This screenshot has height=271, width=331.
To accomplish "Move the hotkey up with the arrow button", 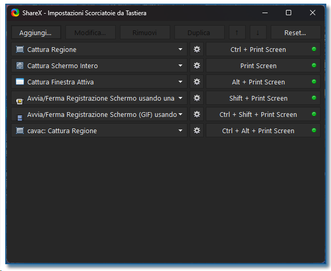I will click(237, 32).
